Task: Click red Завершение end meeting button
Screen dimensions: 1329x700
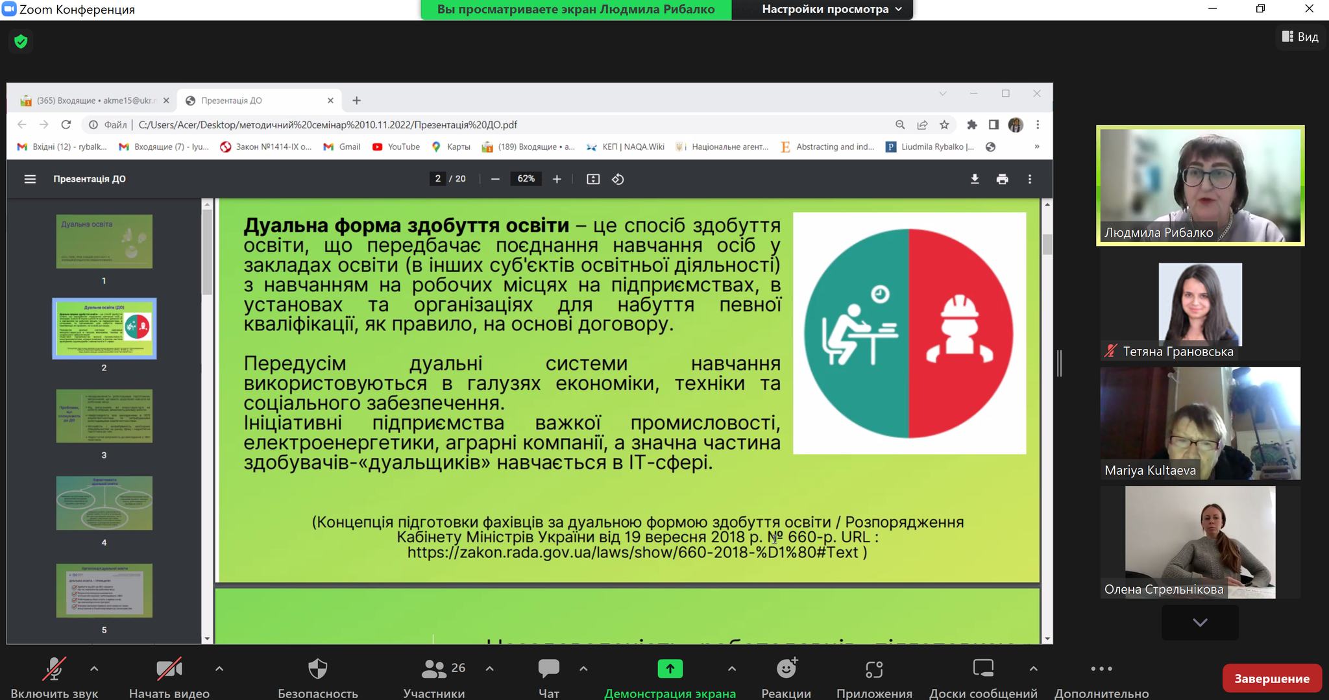Action: point(1272,679)
